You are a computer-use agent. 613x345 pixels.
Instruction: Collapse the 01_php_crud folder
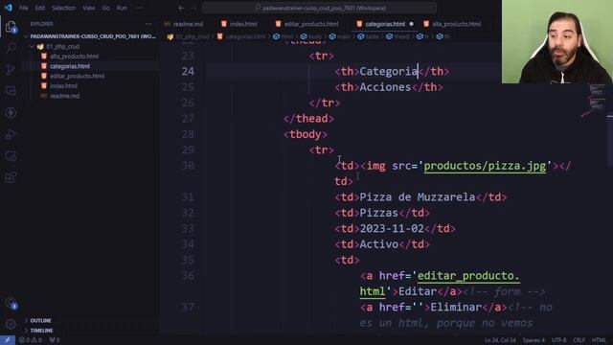pyautogui.click(x=58, y=47)
